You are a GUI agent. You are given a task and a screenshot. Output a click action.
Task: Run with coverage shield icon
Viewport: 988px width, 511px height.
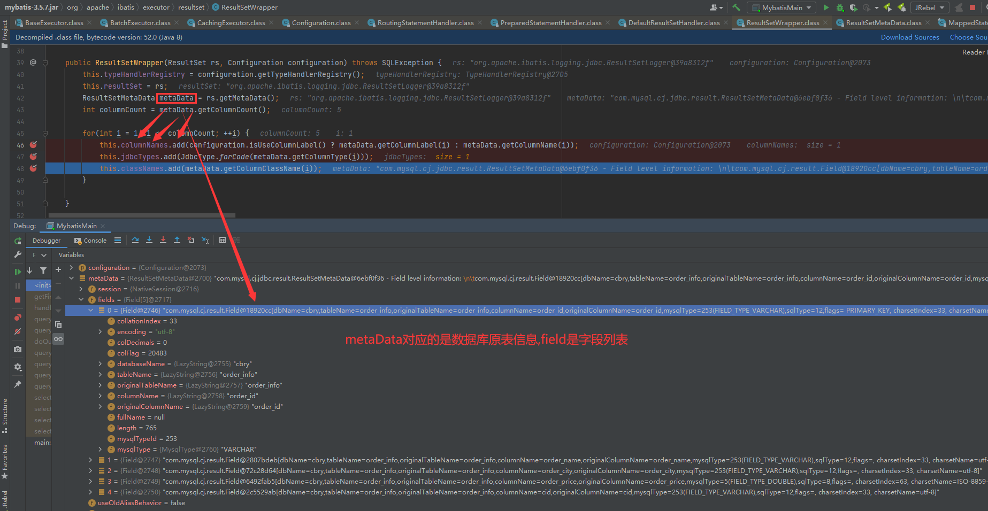[x=853, y=7]
